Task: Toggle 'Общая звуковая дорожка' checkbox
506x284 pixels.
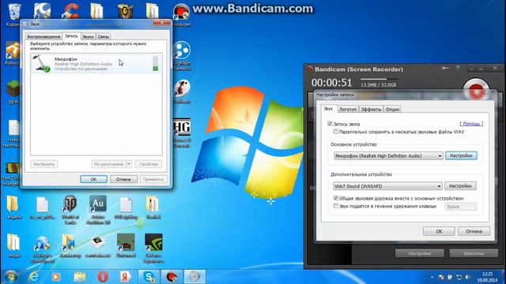Action: [335, 198]
